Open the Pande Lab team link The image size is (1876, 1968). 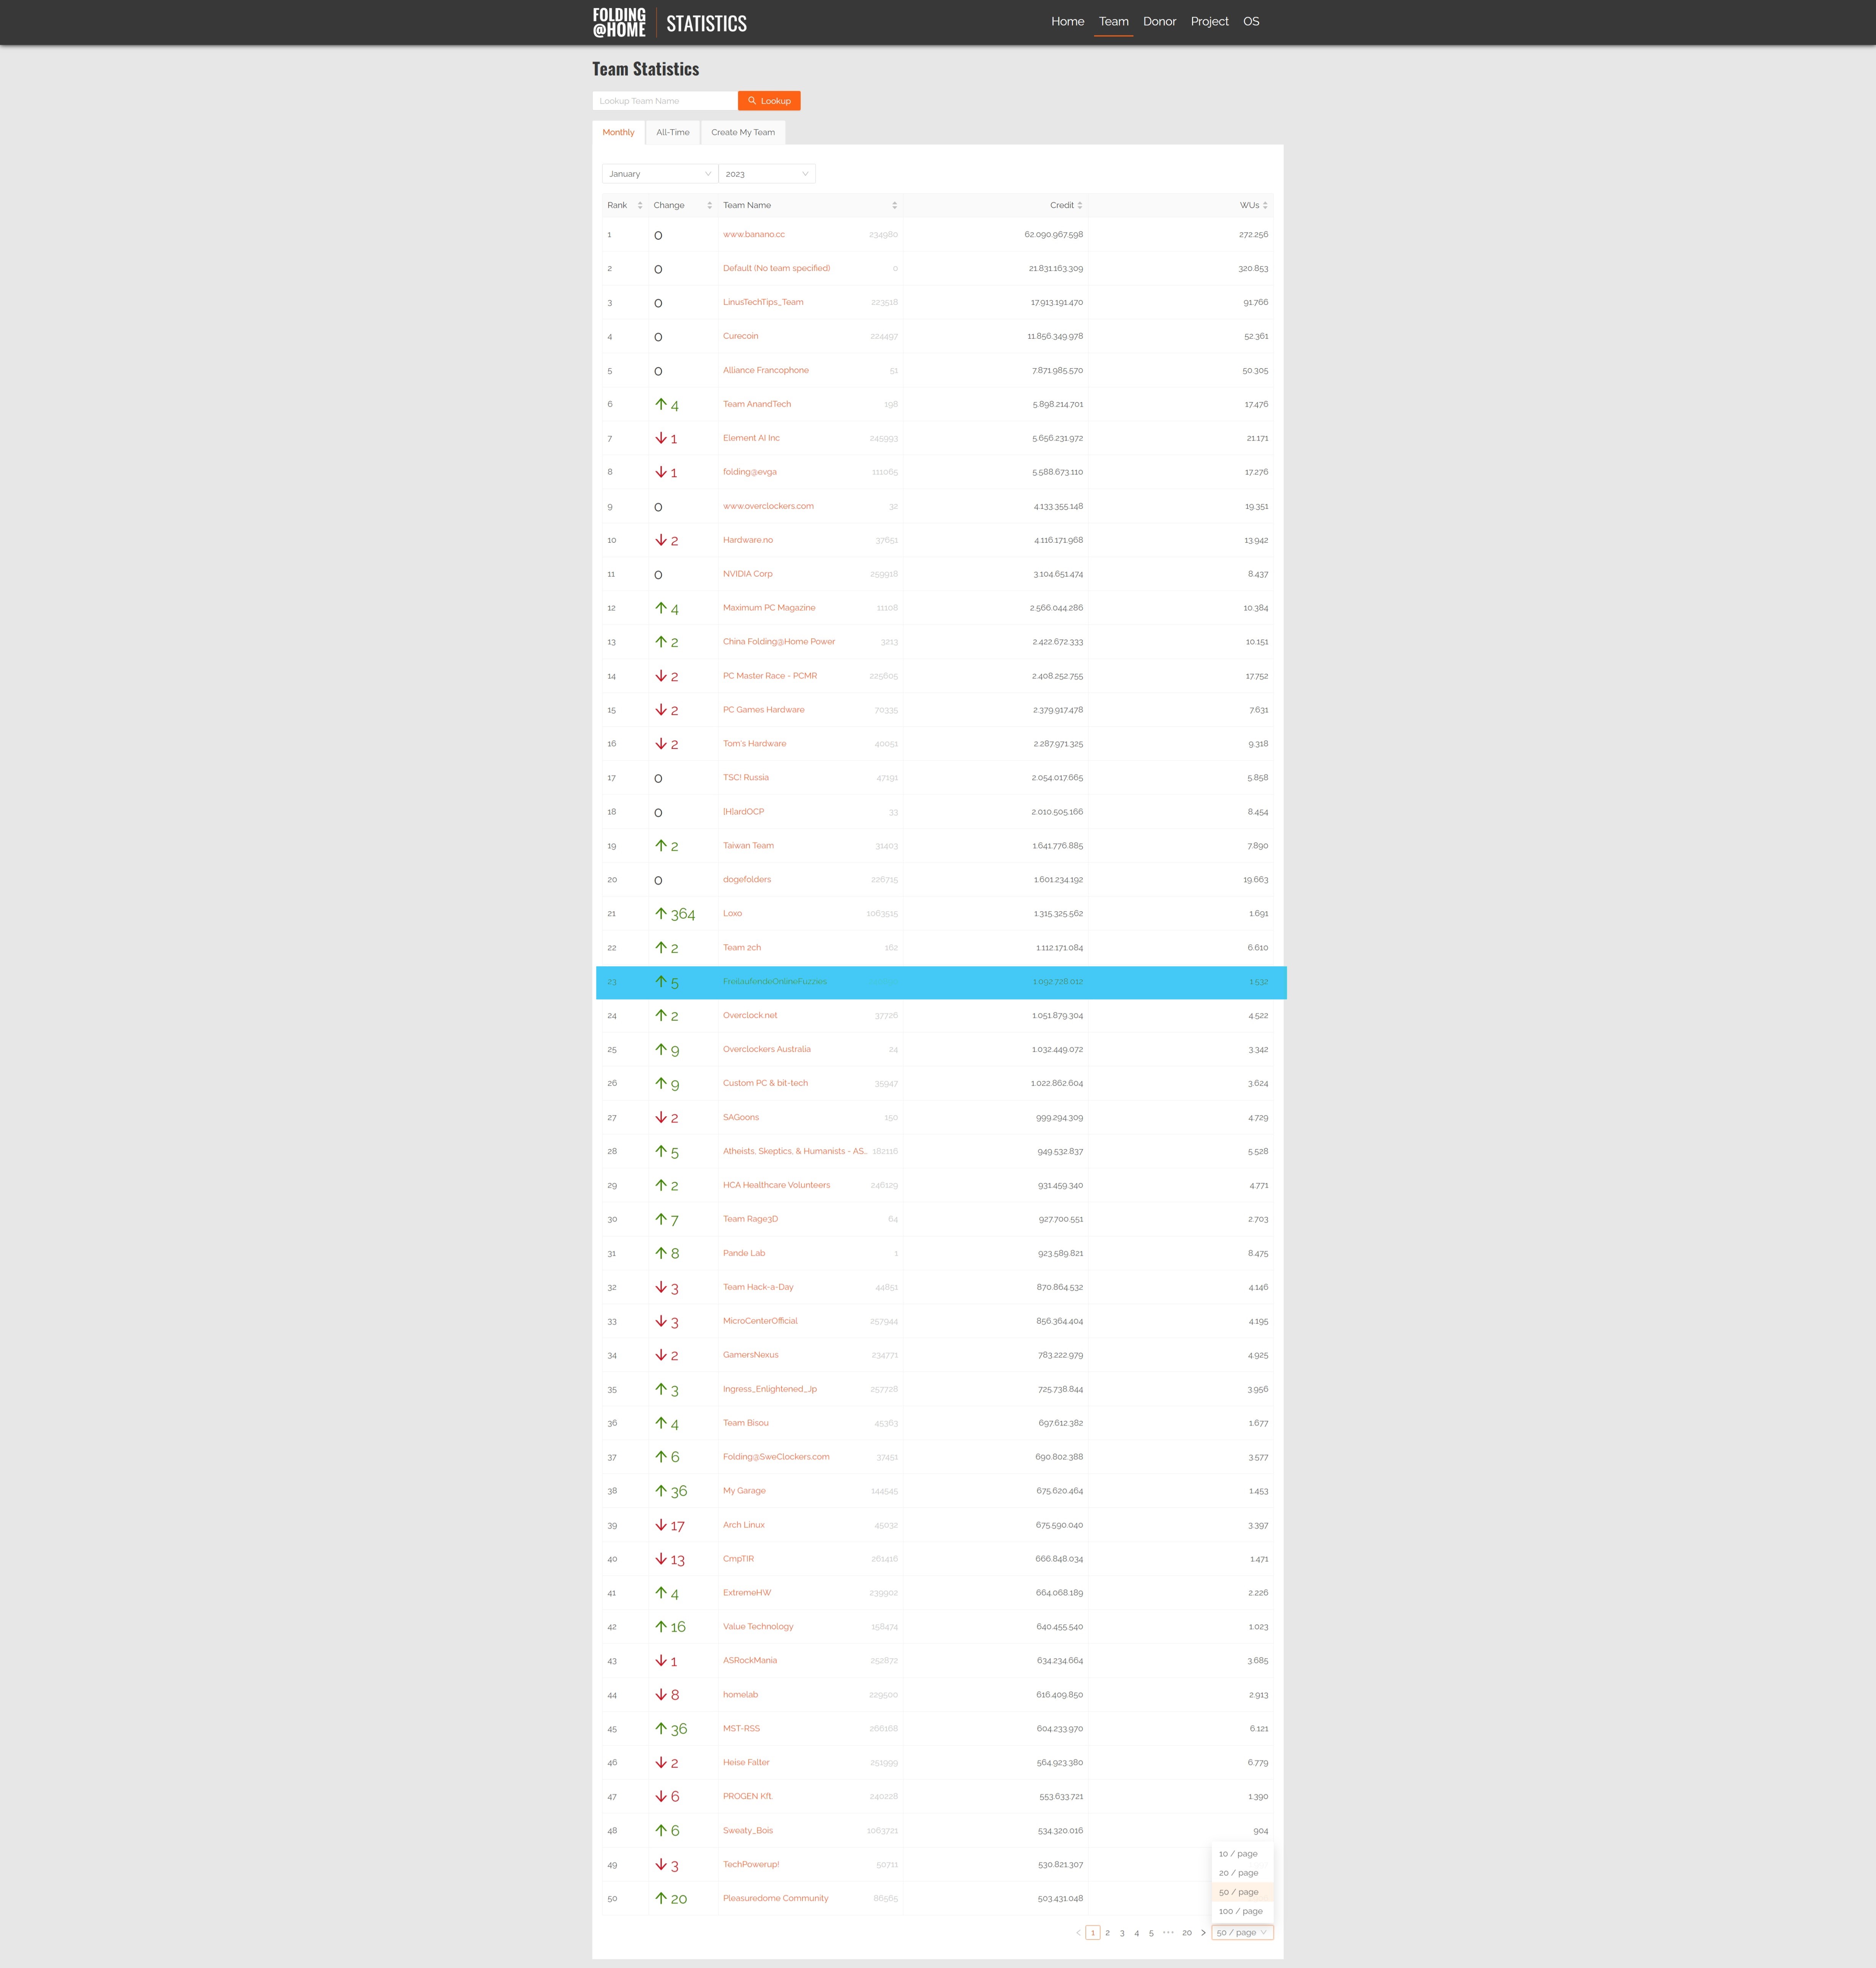pyautogui.click(x=744, y=1253)
